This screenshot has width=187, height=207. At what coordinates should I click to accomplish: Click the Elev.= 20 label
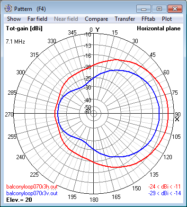(x=19, y=200)
